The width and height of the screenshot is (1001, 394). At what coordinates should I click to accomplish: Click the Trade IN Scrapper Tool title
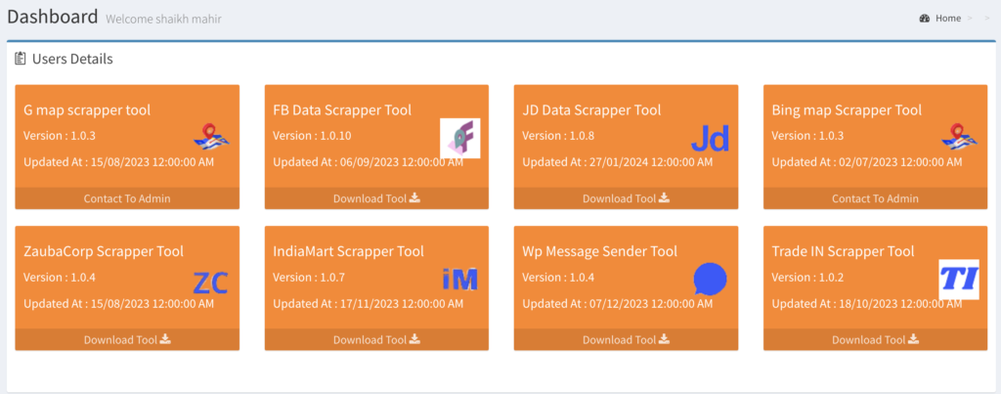point(843,251)
